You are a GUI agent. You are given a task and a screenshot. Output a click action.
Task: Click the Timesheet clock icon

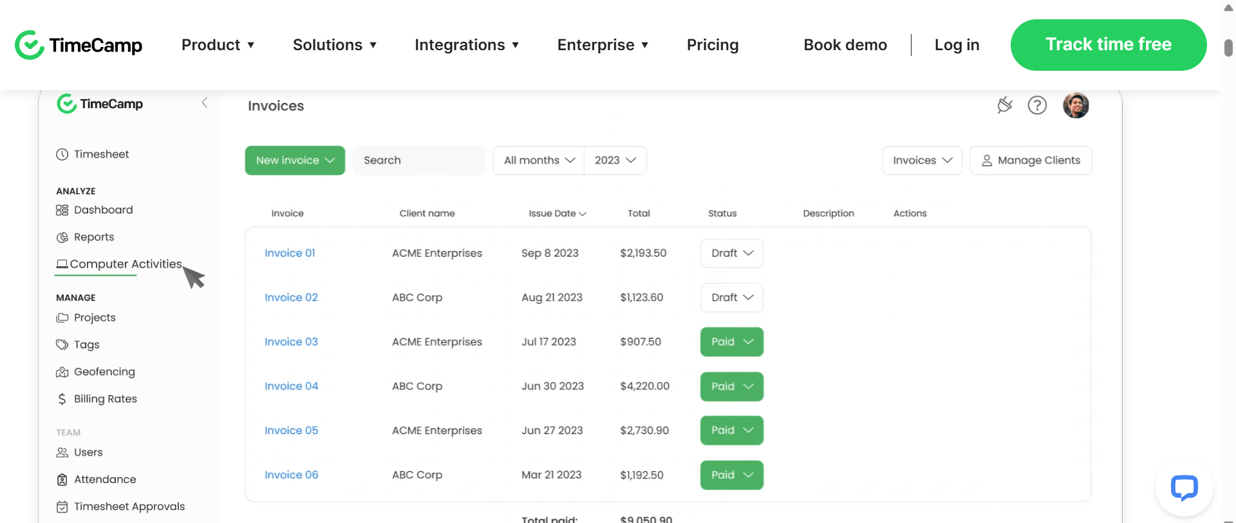click(62, 154)
